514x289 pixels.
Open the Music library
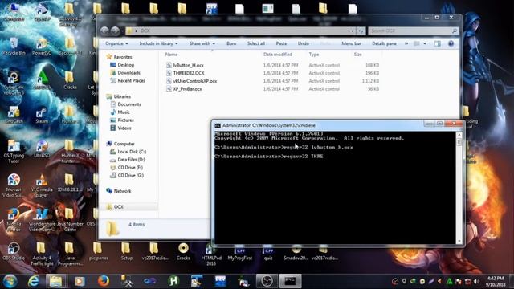pos(120,112)
